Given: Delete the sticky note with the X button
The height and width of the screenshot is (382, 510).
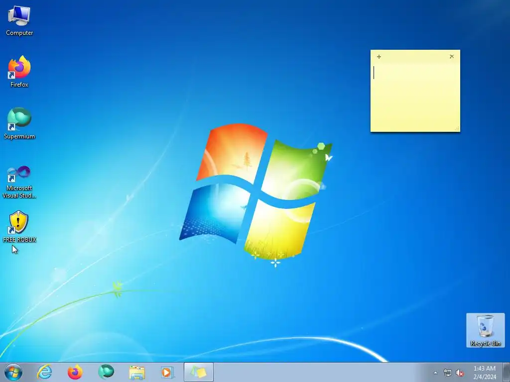Looking at the screenshot, I should (x=452, y=57).
